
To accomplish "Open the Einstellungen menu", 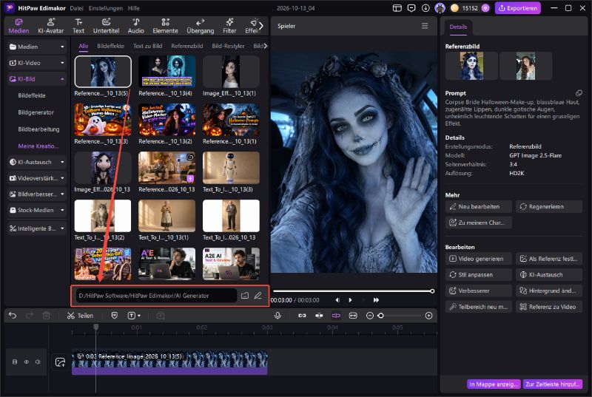I will pyautogui.click(x=106, y=8).
